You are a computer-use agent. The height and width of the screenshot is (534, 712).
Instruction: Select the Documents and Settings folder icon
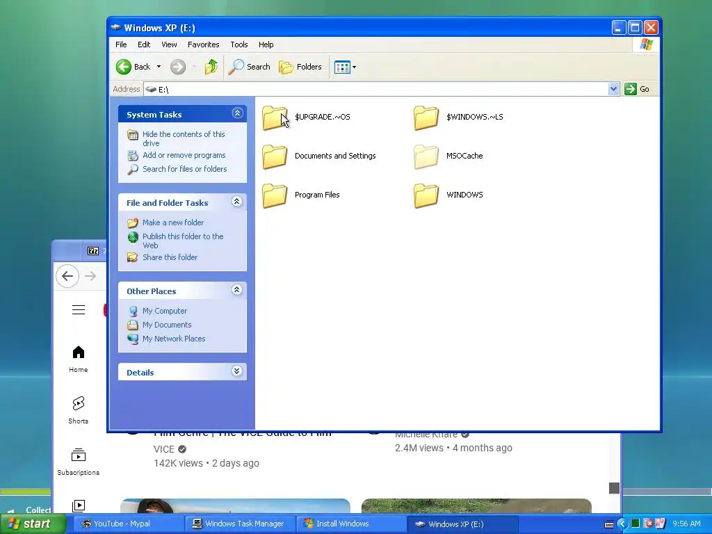click(275, 156)
